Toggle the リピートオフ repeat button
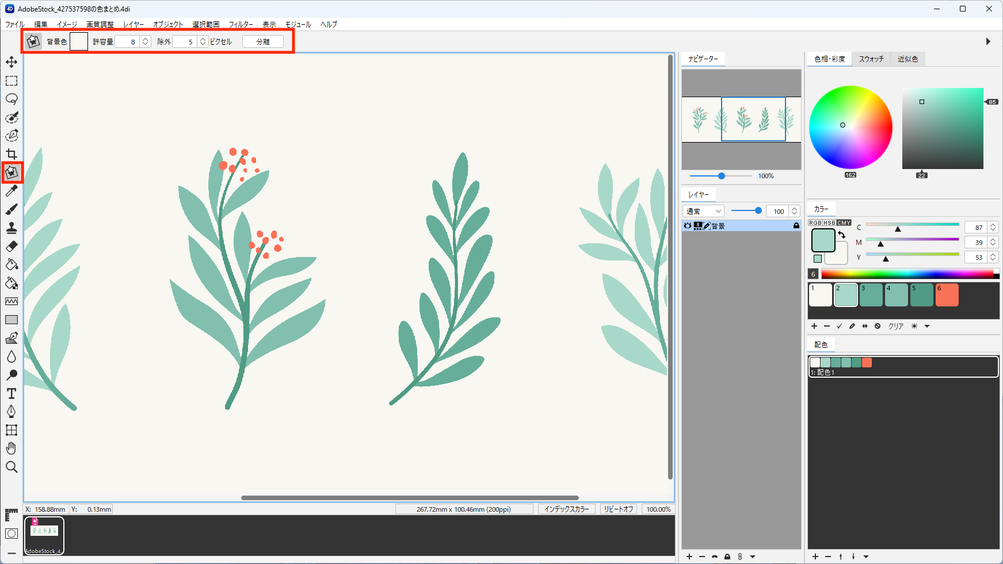This screenshot has width=1003, height=564. (x=619, y=509)
